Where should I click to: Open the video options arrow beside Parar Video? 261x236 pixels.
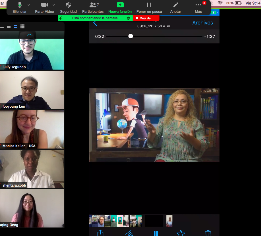(54, 5)
